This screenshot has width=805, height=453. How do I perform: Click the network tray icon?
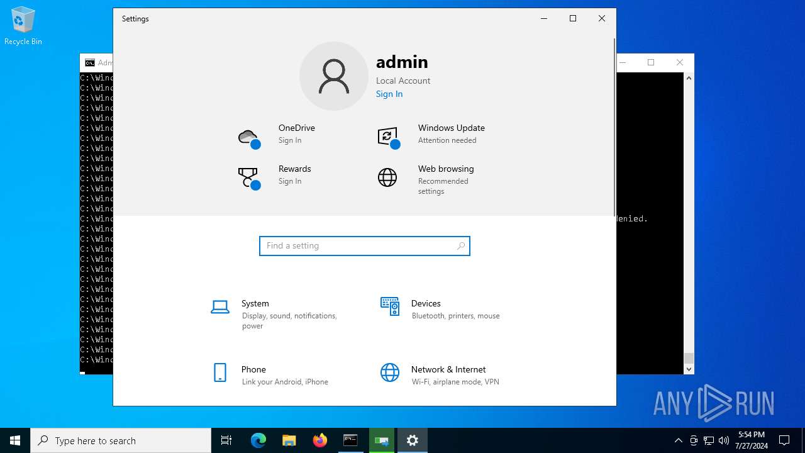(709, 440)
